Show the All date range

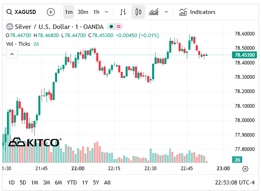107,182
